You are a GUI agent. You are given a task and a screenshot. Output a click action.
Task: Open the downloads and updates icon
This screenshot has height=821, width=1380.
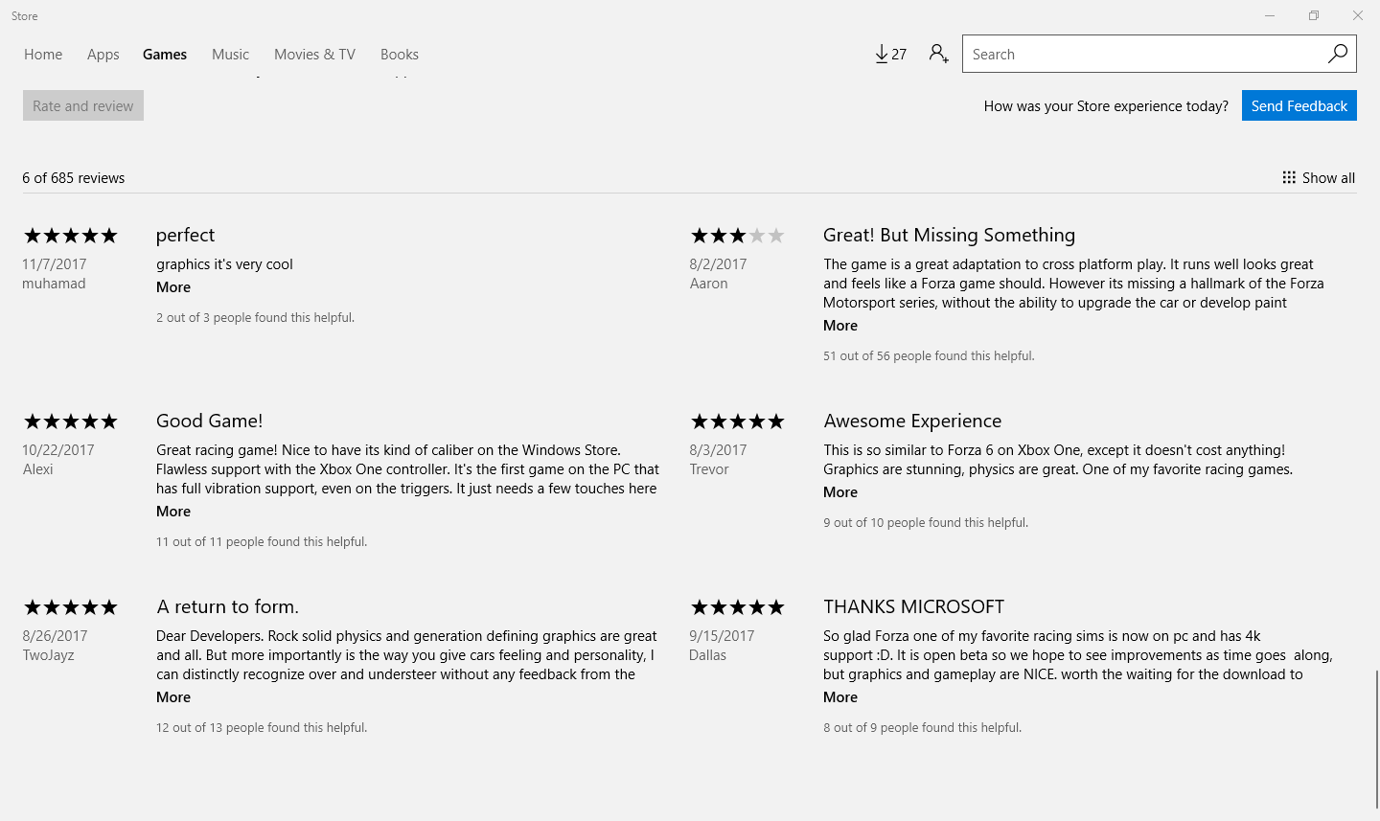[890, 55]
